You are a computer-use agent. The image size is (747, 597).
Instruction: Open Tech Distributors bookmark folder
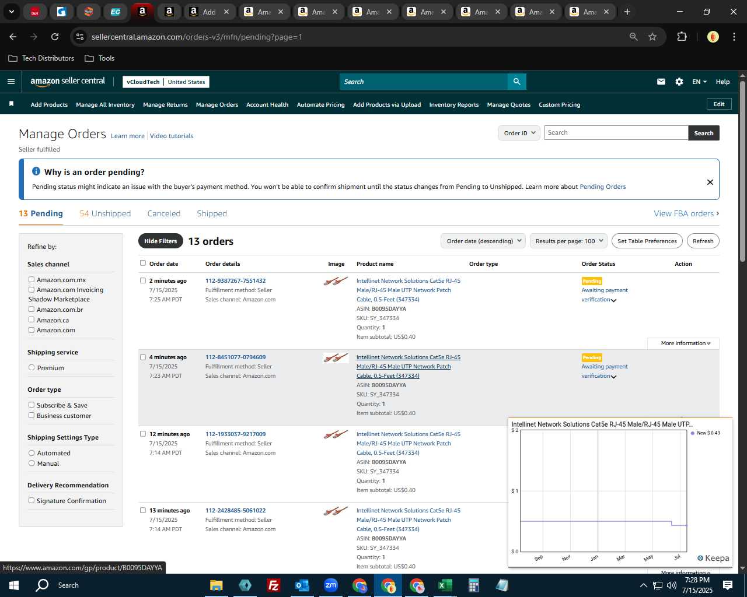[41, 58]
